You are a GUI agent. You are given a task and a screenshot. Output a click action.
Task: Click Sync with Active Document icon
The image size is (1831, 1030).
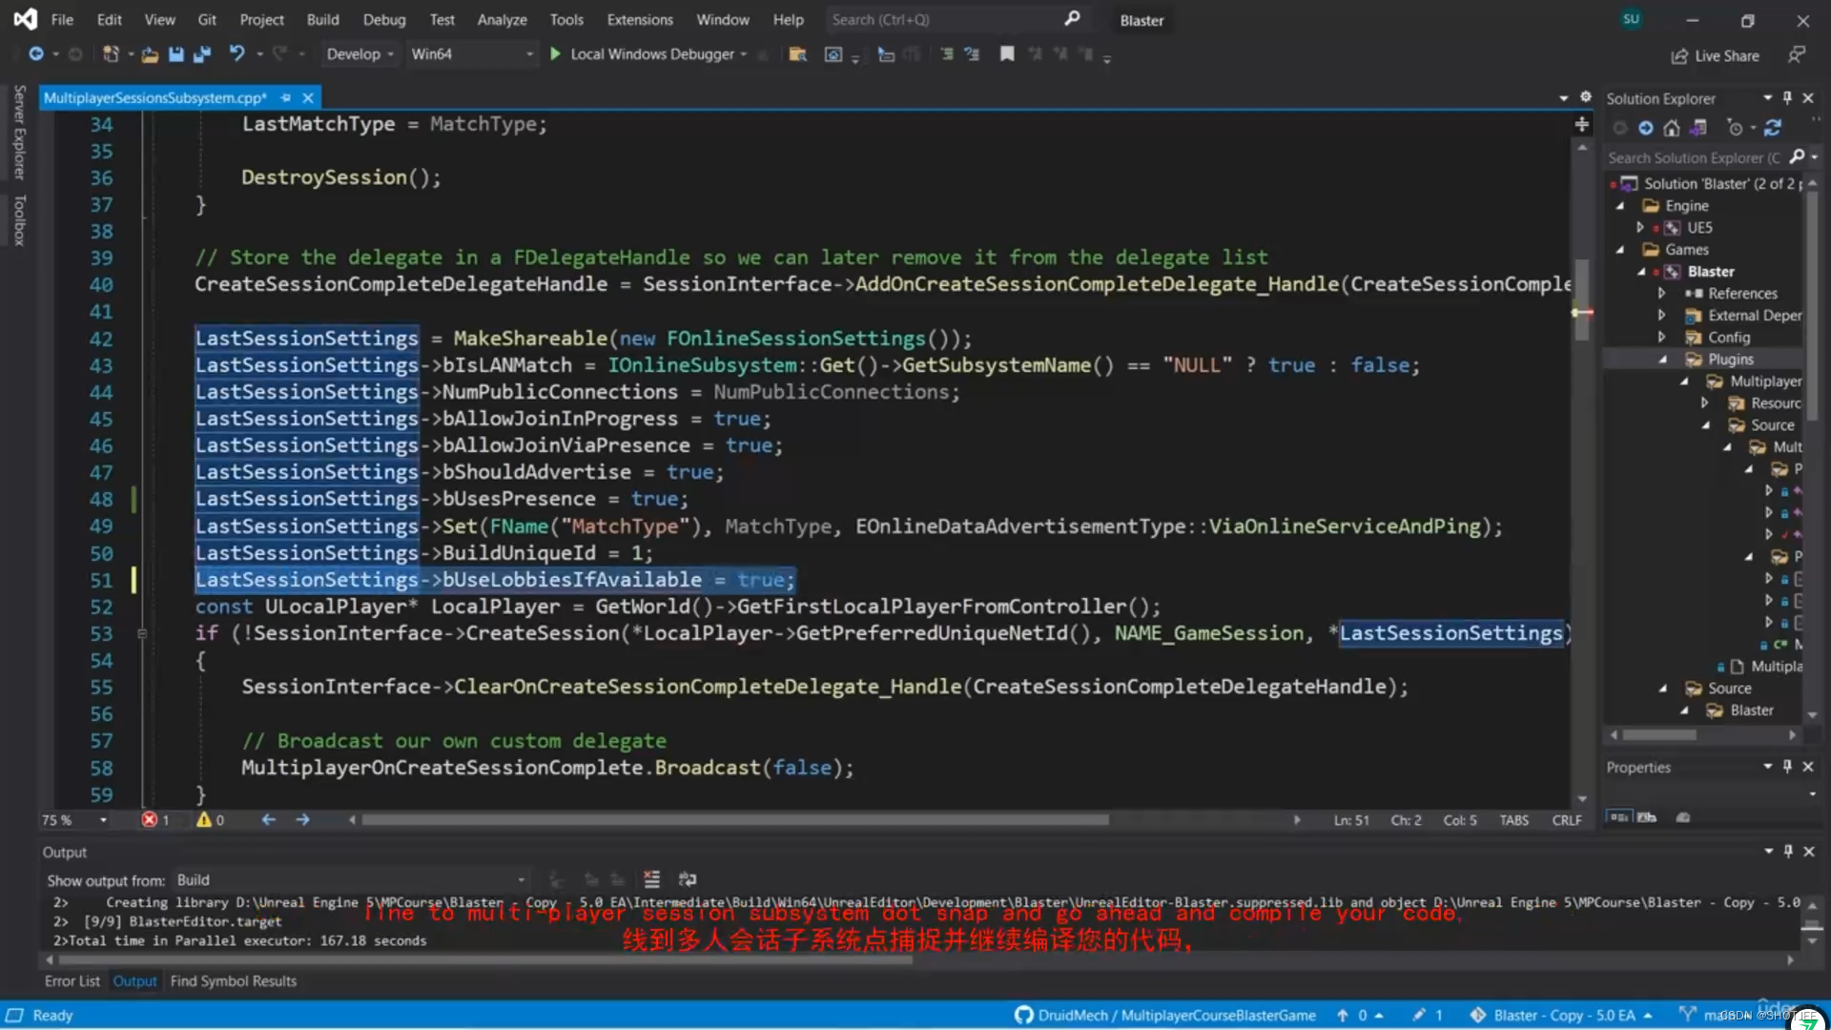tap(1773, 128)
